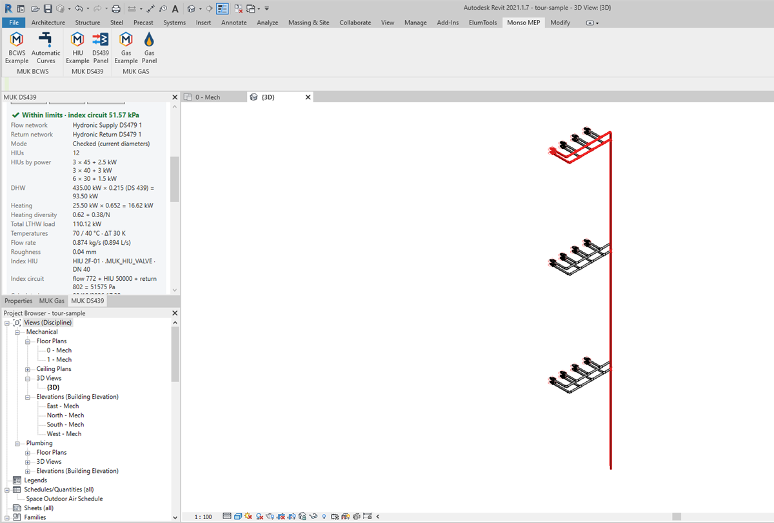Toggle Crop View icon in view bar
The height and width of the screenshot is (523, 774).
[x=281, y=517]
